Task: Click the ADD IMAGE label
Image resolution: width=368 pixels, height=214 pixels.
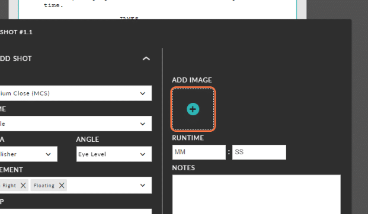Action: tap(192, 80)
